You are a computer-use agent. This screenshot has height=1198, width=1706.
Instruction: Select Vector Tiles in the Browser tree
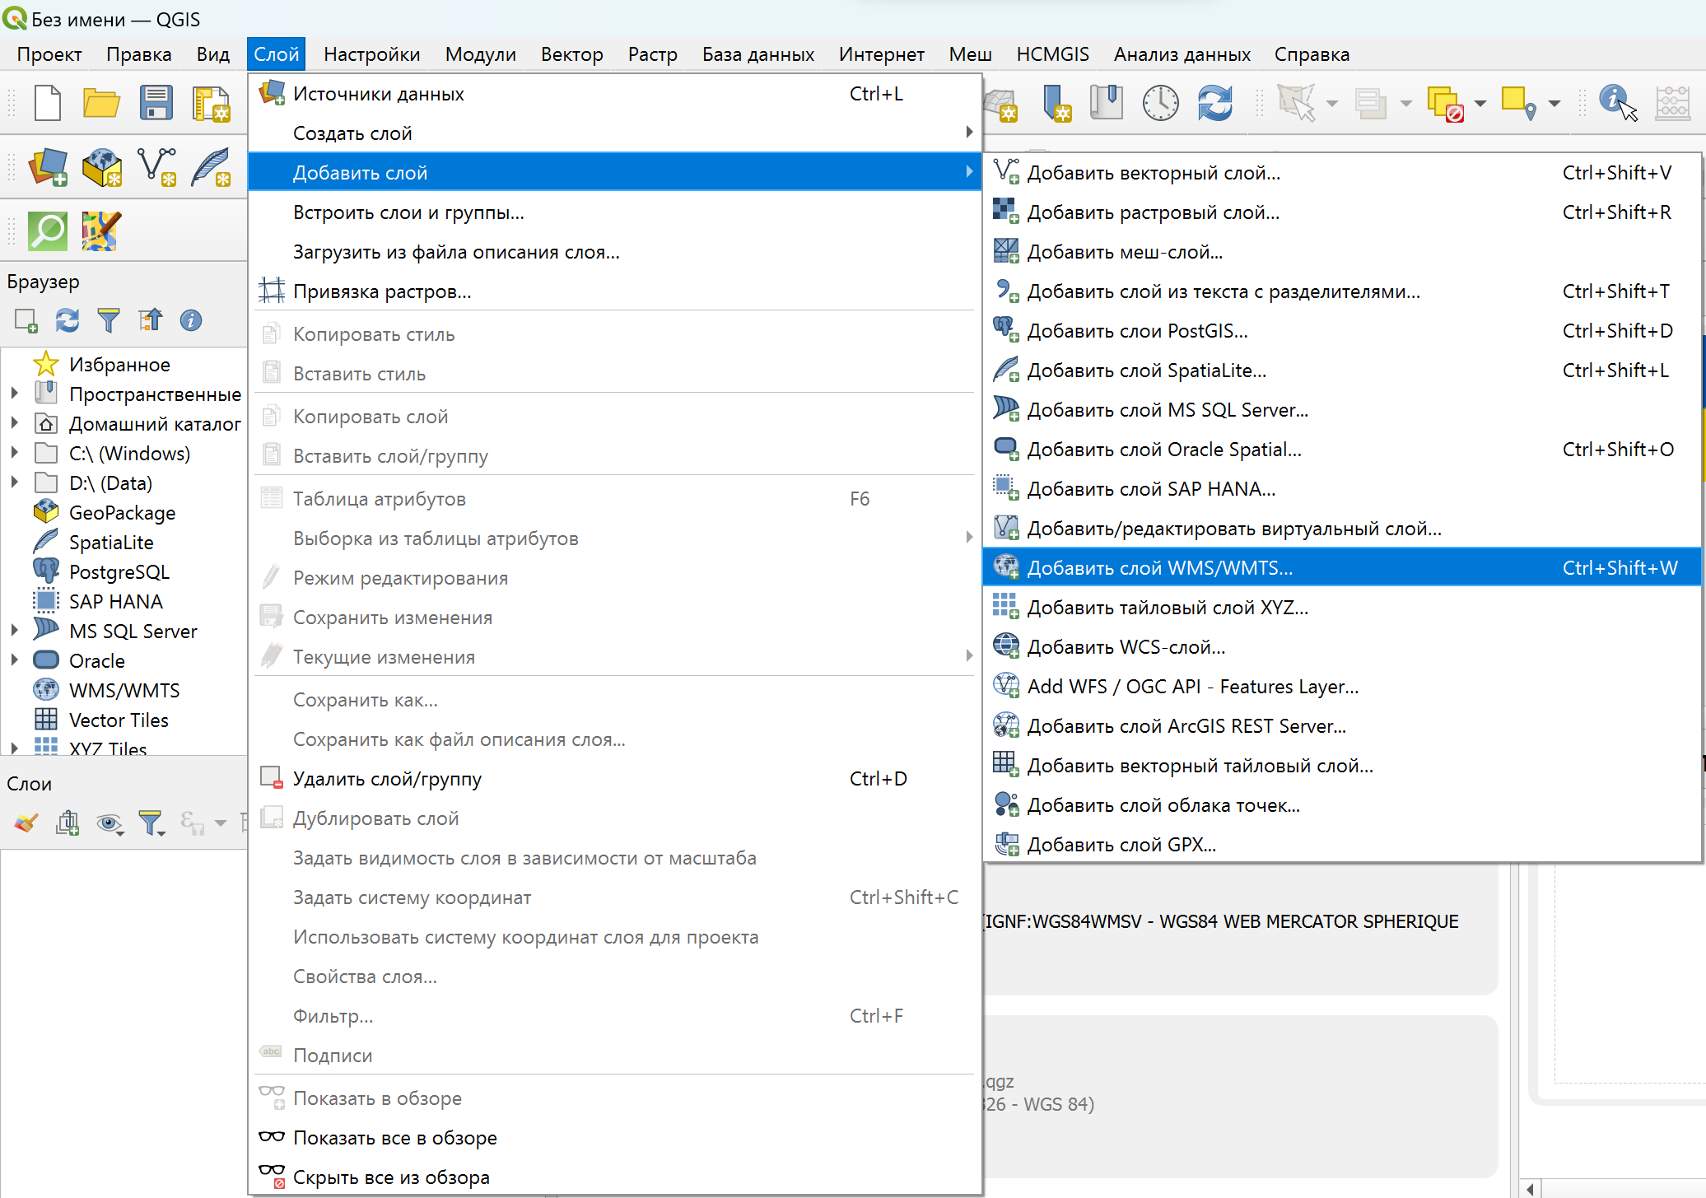(x=119, y=720)
